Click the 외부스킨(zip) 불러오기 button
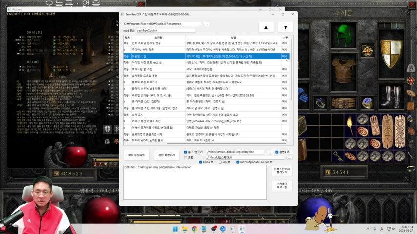Screen dimensions: 417x234 pyautogui.click(x=281, y=171)
